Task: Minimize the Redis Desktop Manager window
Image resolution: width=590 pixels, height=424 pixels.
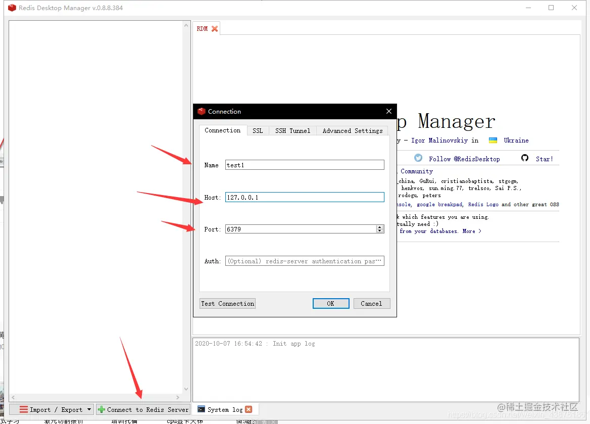Action: coord(528,8)
